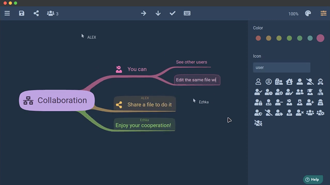Select the Collaboration root node

(x=57, y=100)
